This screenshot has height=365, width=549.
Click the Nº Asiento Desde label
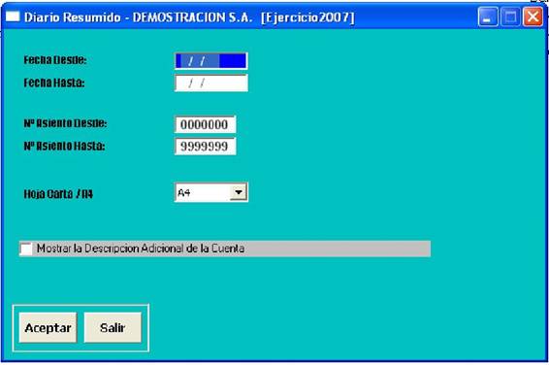coord(65,123)
